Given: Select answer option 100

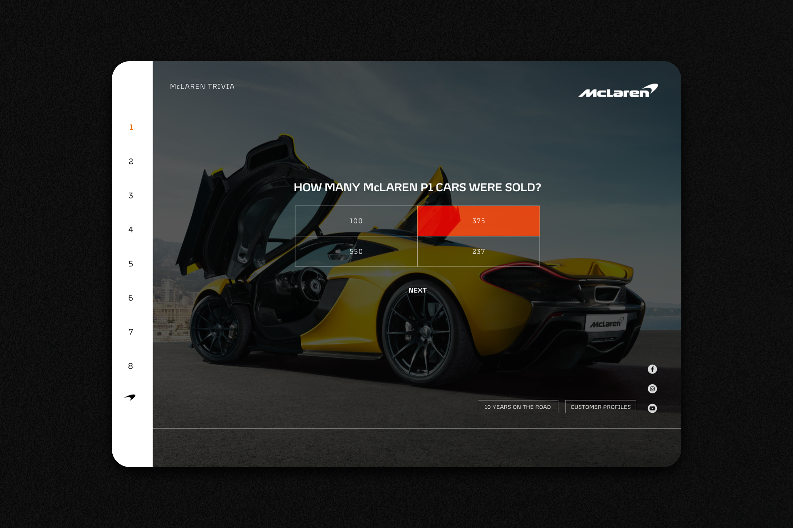Looking at the screenshot, I should click(356, 221).
